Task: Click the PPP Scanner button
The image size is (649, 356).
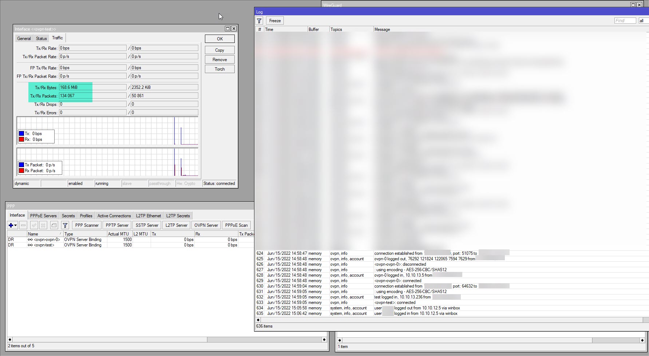Action: click(x=87, y=225)
